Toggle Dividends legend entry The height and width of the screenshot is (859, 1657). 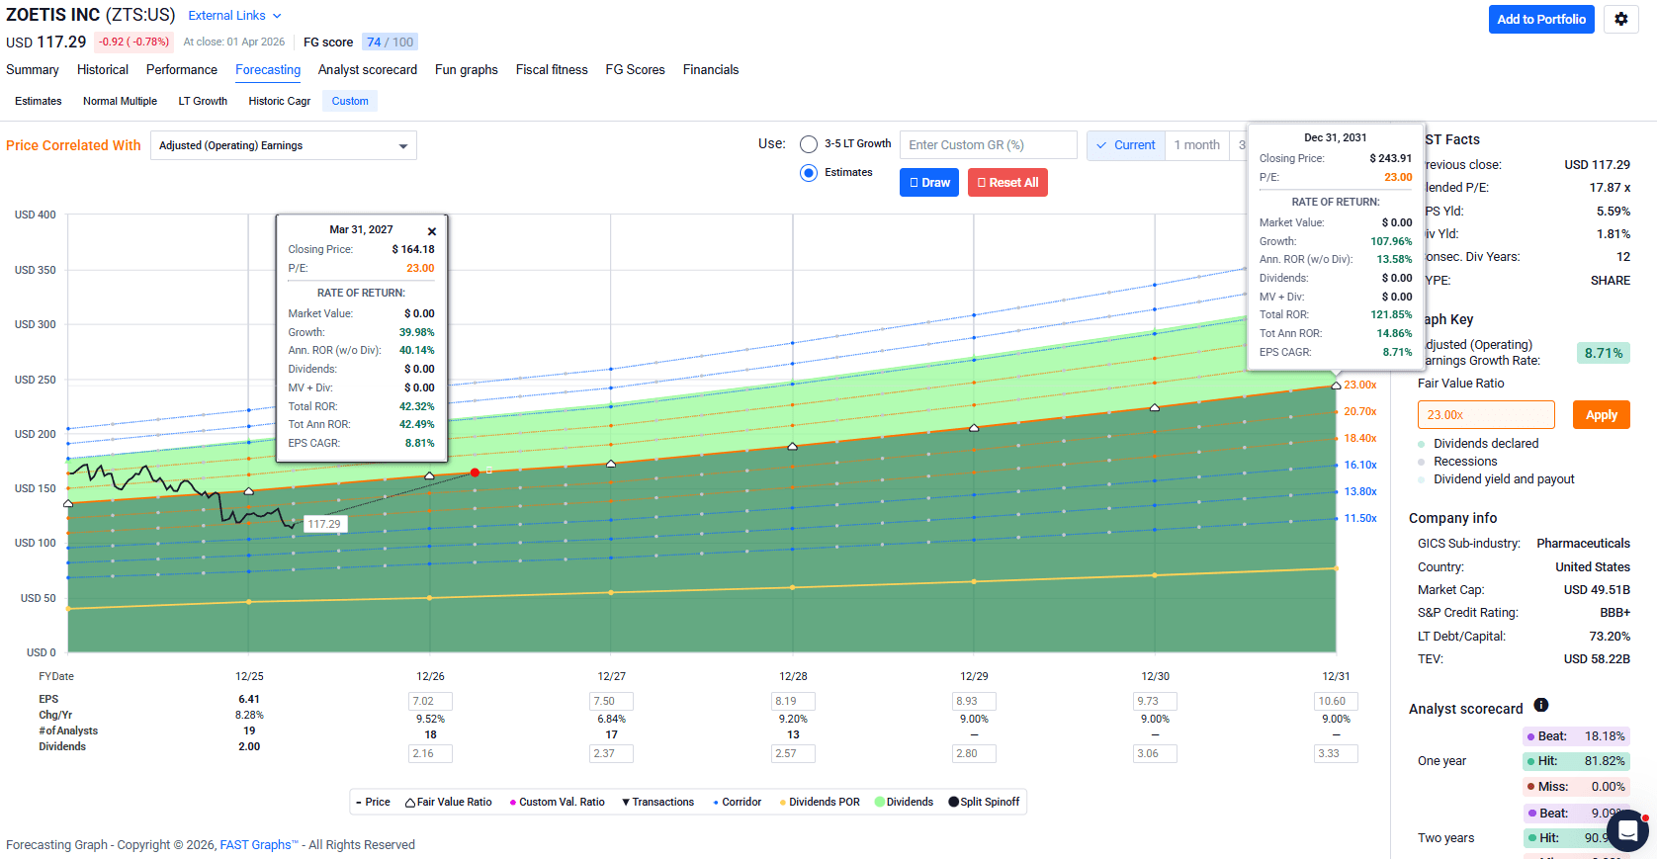[904, 802]
